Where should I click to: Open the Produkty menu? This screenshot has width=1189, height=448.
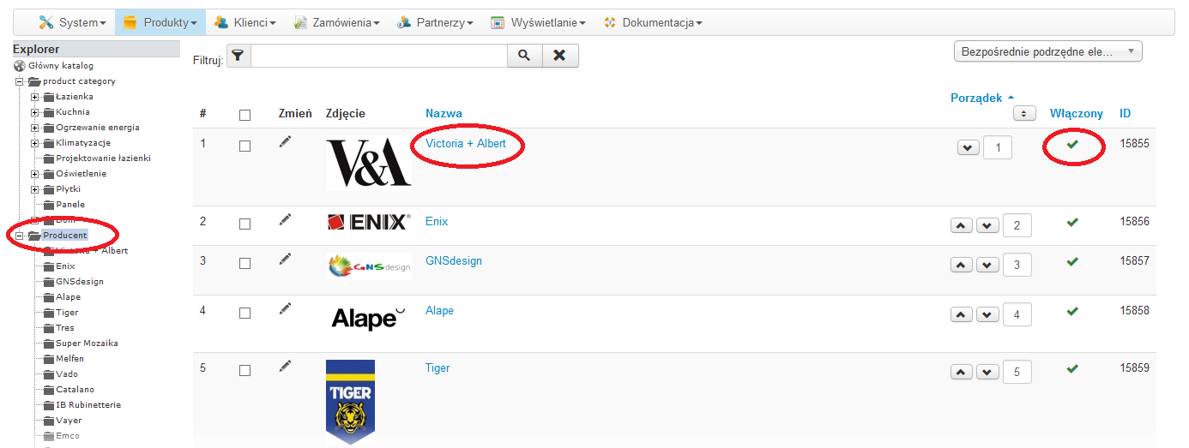[160, 22]
